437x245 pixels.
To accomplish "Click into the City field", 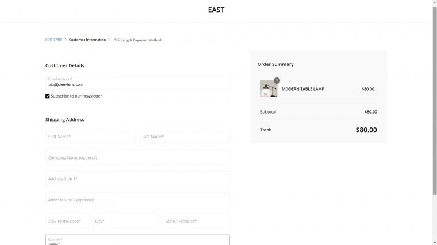I will [126, 221].
